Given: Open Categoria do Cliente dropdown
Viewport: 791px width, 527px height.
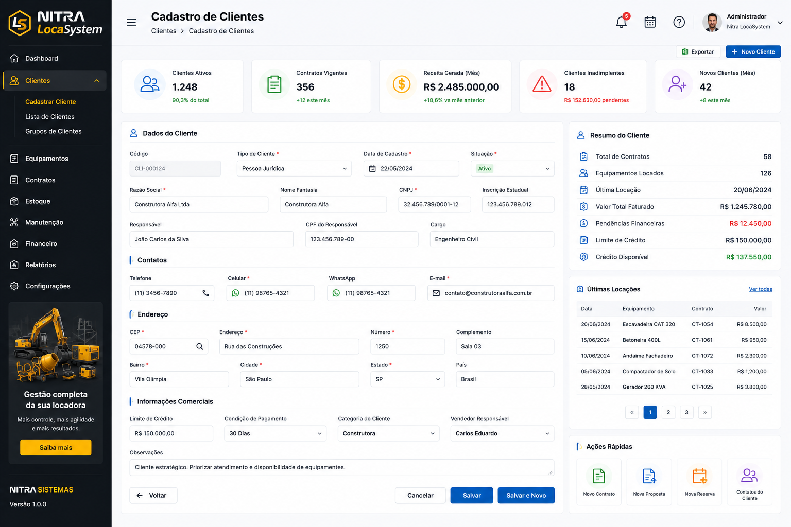Looking at the screenshot, I should coord(388,433).
